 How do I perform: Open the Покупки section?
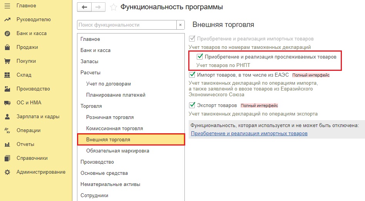point(26,61)
